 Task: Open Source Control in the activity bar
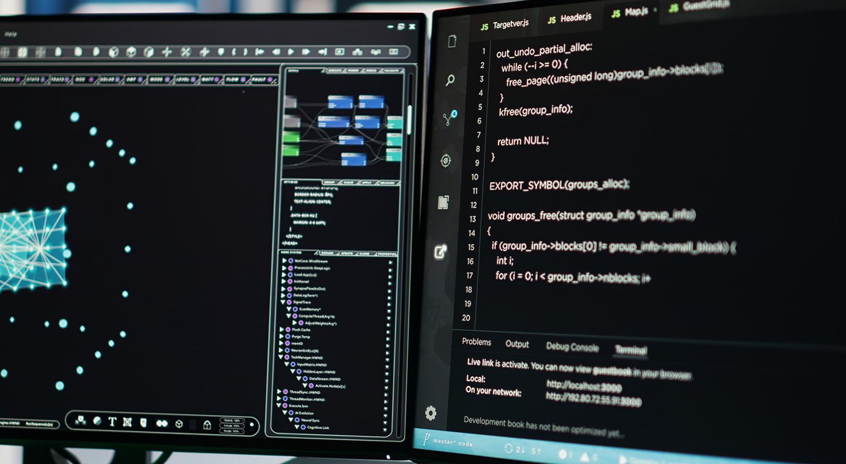(448, 118)
